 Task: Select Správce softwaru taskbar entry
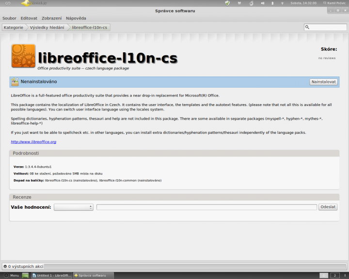(94, 276)
